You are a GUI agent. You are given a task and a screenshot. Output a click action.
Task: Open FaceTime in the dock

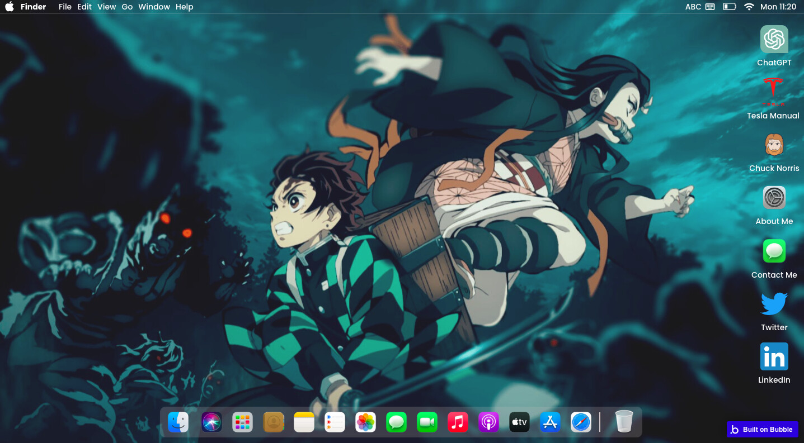click(x=427, y=422)
